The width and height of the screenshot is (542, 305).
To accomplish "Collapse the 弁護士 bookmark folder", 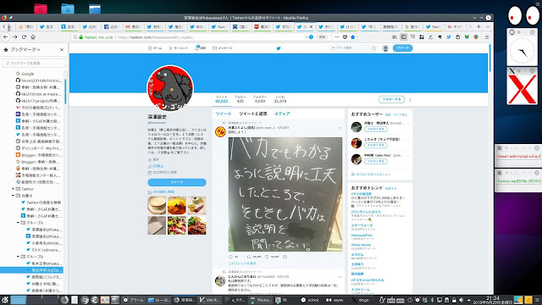I will point(14,196).
